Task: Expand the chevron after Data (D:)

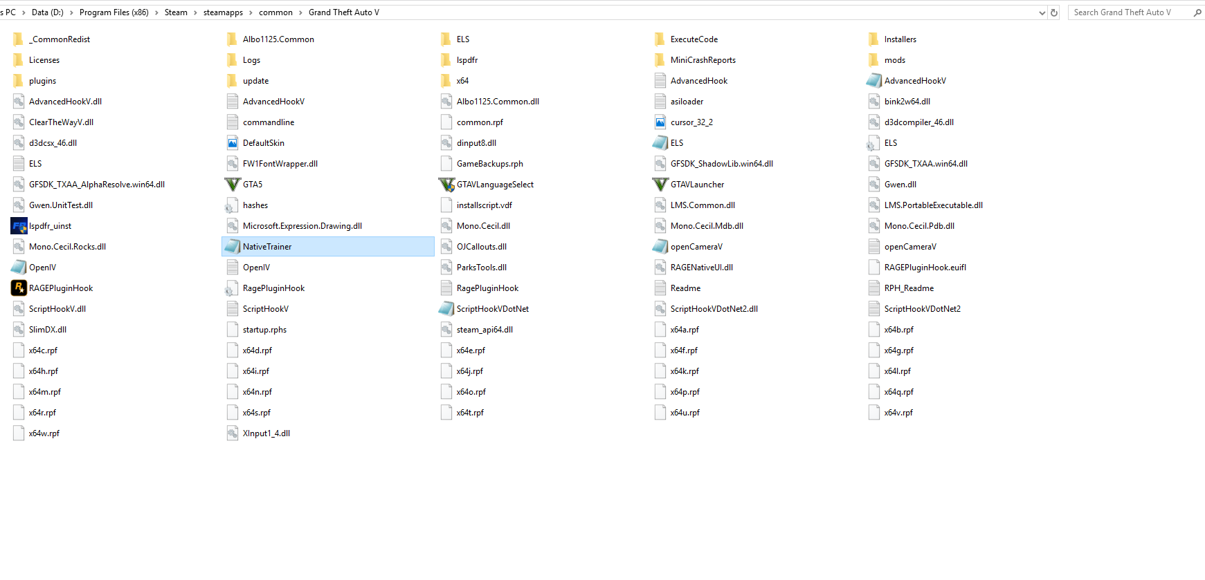Action: [x=71, y=12]
